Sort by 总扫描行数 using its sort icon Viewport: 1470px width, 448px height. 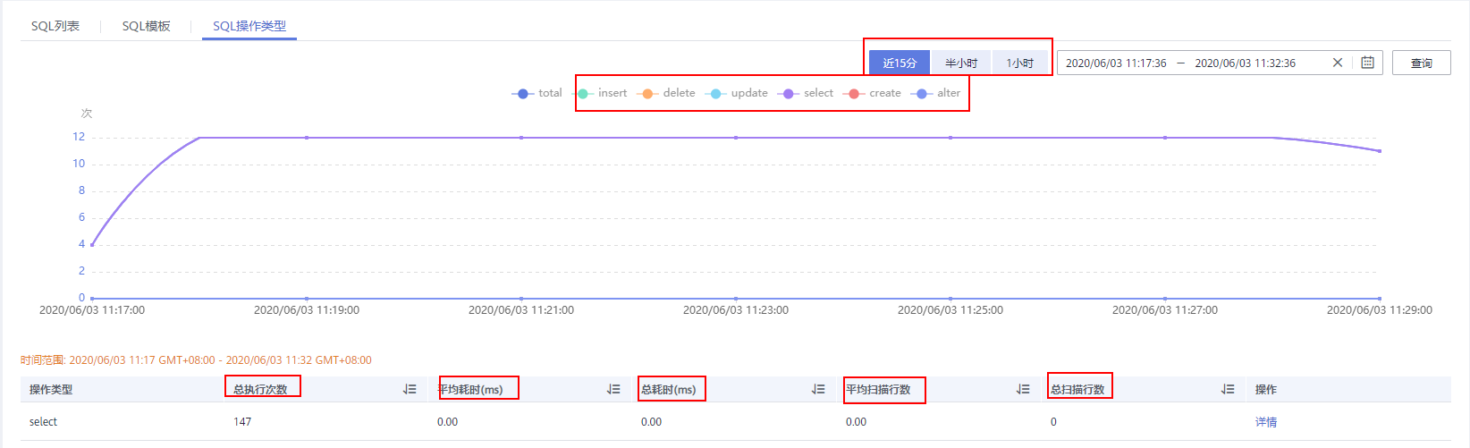point(1228,389)
